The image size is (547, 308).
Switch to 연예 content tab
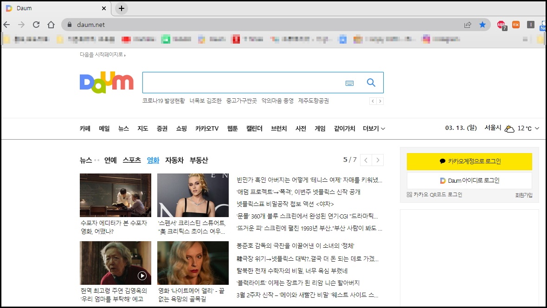[x=110, y=160]
